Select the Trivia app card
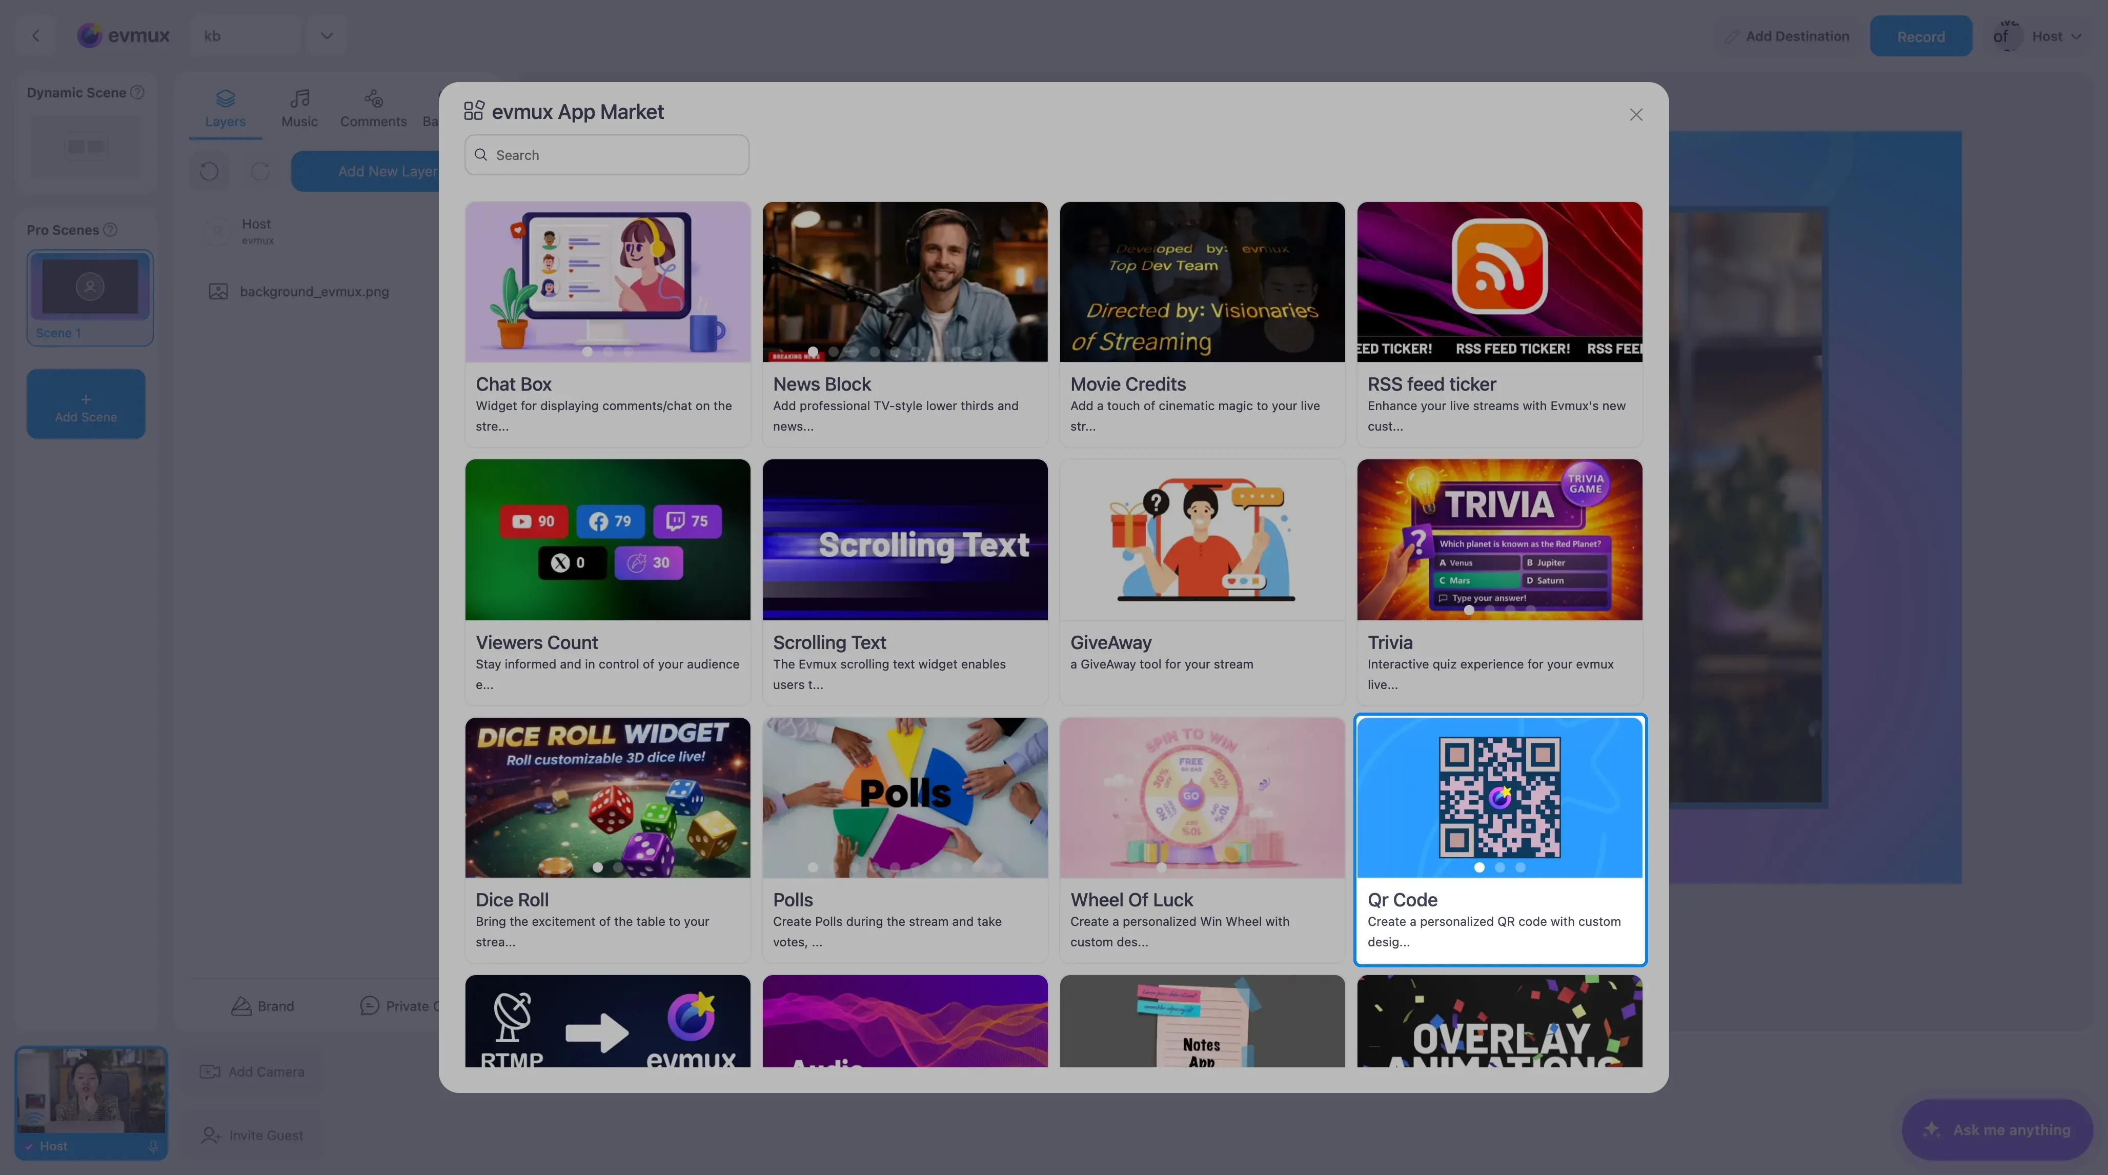The image size is (2108, 1175). [x=1499, y=582]
